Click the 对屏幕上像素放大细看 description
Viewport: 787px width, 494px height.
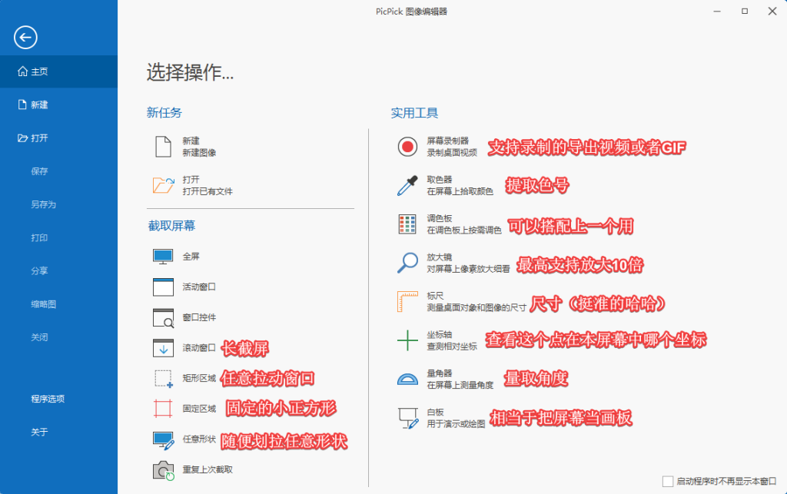coord(468,269)
